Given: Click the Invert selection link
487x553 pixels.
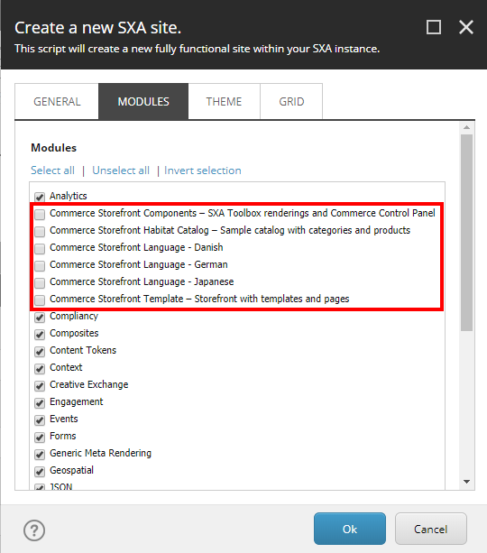Looking at the screenshot, I should [x=202, y=171].
